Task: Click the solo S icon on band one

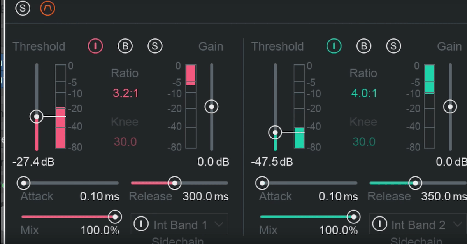Action: coord(154,46)
